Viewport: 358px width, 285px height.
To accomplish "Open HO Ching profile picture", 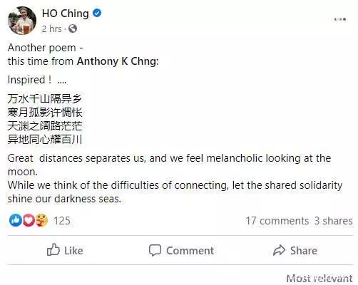I will tap(22, 21).
